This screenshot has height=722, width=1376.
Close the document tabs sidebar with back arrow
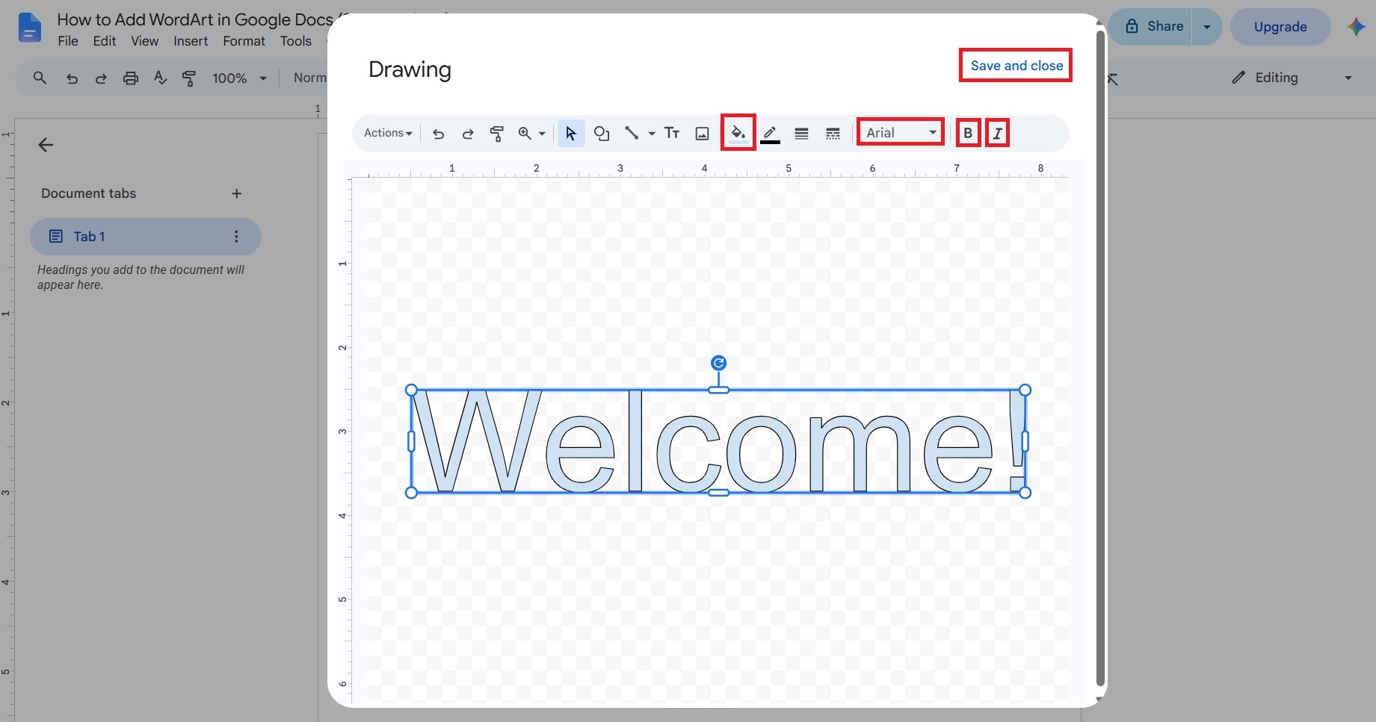(46, 145)
